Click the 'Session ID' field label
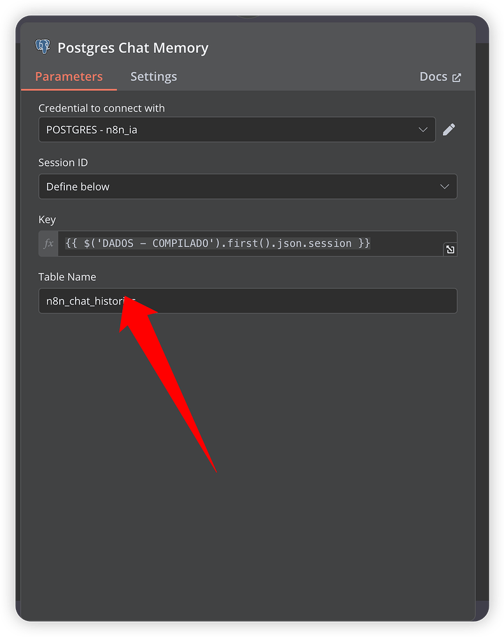Screen dimensions: 504x637 pos(63,162)
